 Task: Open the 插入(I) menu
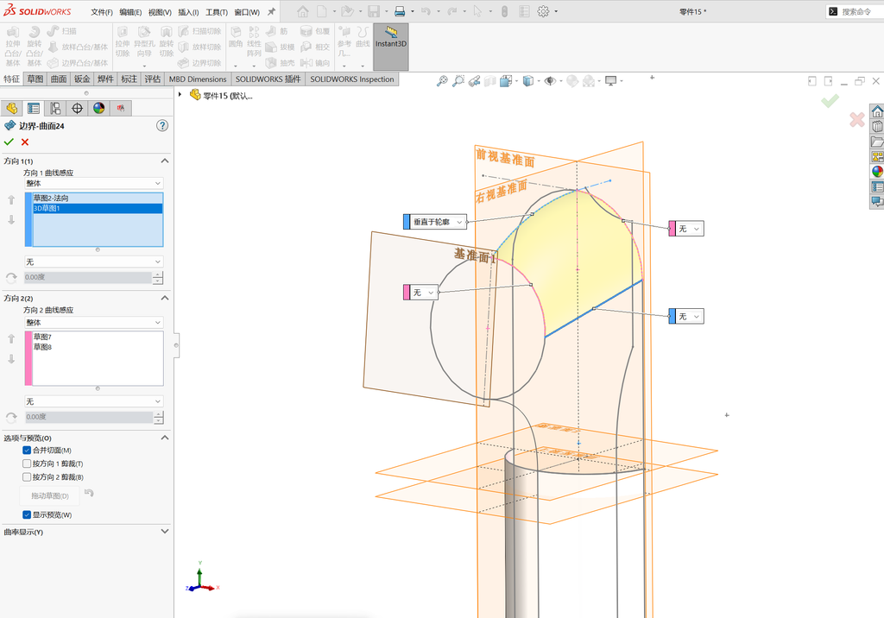[188, 12]
